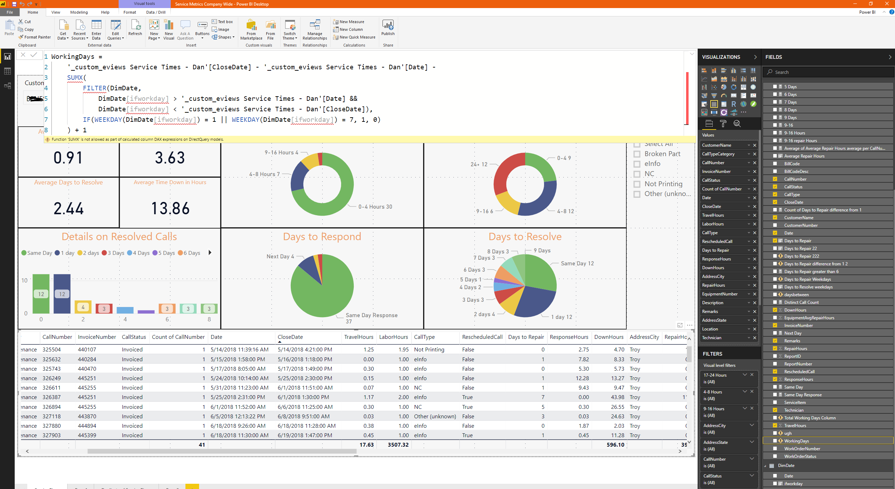Select the line chart visualization icon

pos(704,79)
